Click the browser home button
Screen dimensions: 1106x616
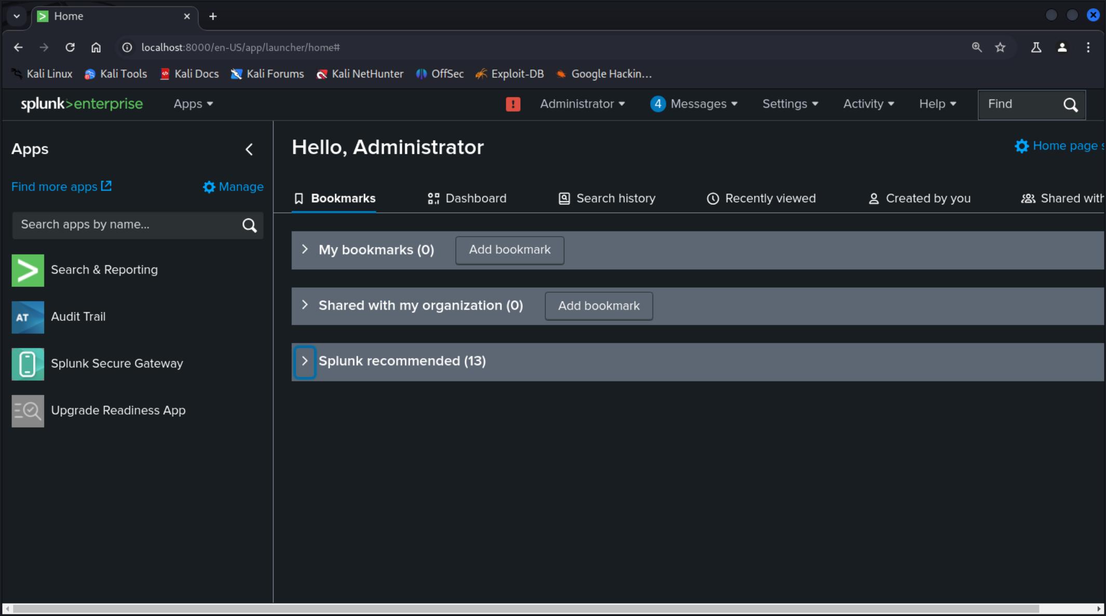point(96,47)
